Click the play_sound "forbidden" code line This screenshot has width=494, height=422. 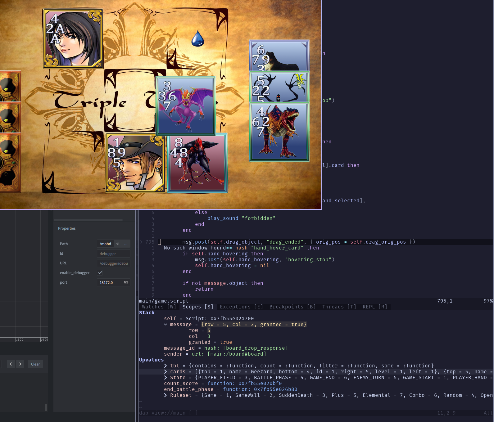pos(241,218)
